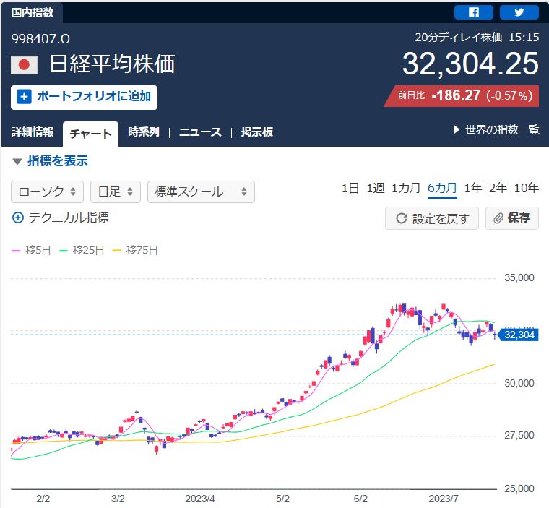Select the チャート tab
Viewport: 549px width, 508px height.
tap(90, 134)
